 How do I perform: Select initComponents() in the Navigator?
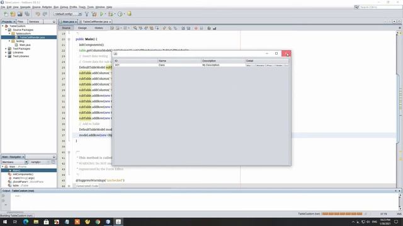click(23, 175)
